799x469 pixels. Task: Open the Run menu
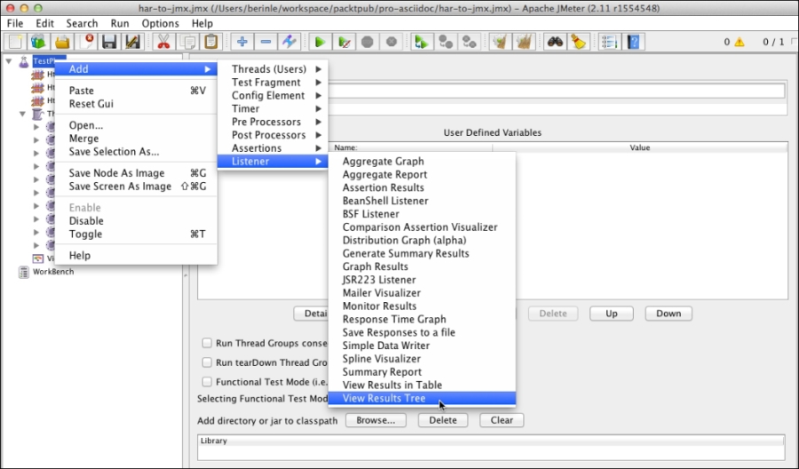(120, 23)
